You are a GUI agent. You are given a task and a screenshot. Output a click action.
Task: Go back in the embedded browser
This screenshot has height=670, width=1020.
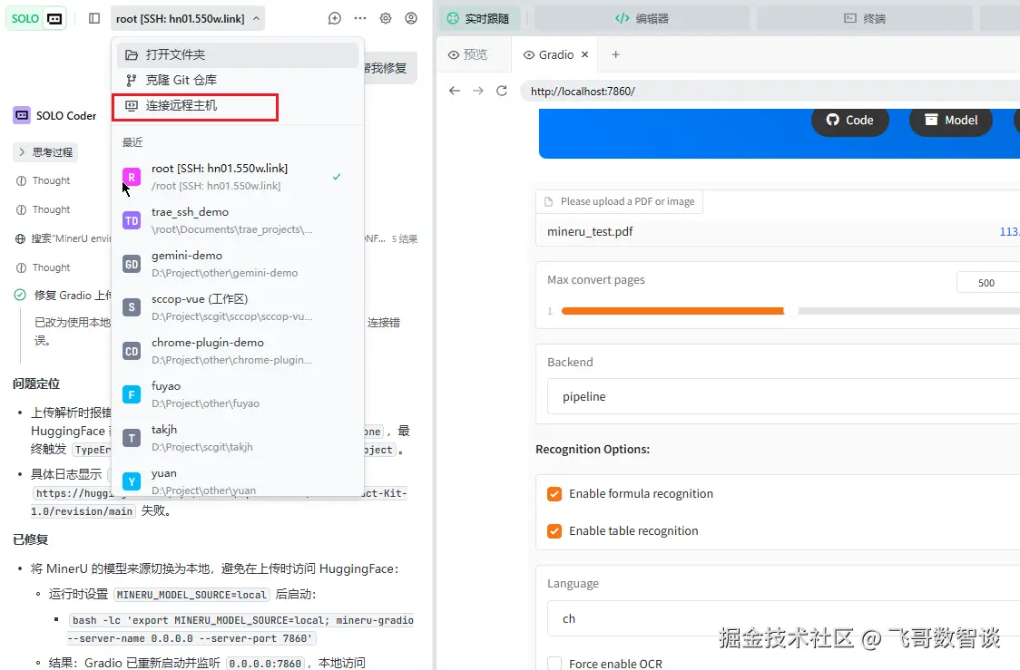455,91
